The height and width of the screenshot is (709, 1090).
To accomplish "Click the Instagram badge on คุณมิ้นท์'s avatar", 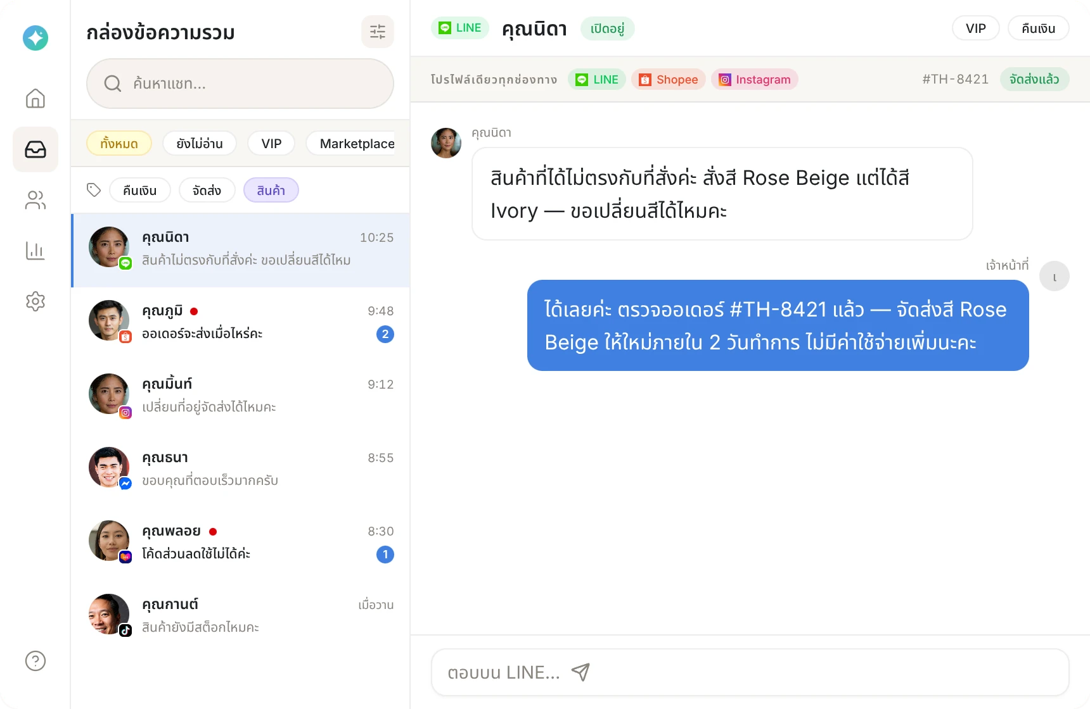I will [x=125, y=413].
